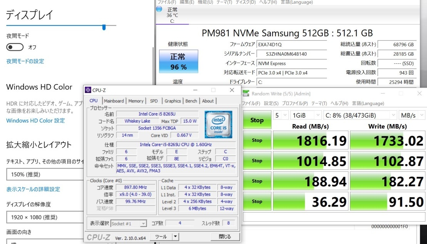Open 編集(E) menu in CrystalDiskInfo
Viewport: 427px width, 244px height.
(186, 2)
